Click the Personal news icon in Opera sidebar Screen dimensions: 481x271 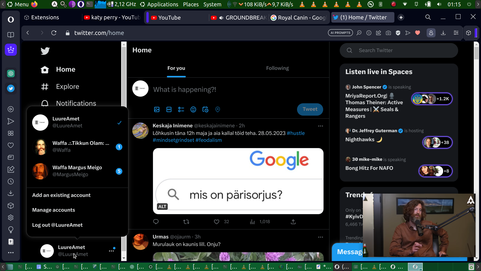[x=11, y=157]
